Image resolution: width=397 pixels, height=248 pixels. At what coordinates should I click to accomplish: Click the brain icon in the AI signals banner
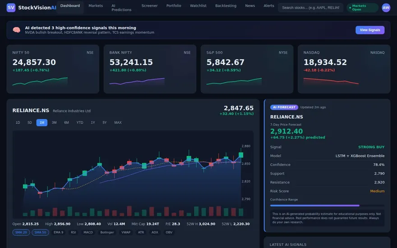click(x=16, y=30)
